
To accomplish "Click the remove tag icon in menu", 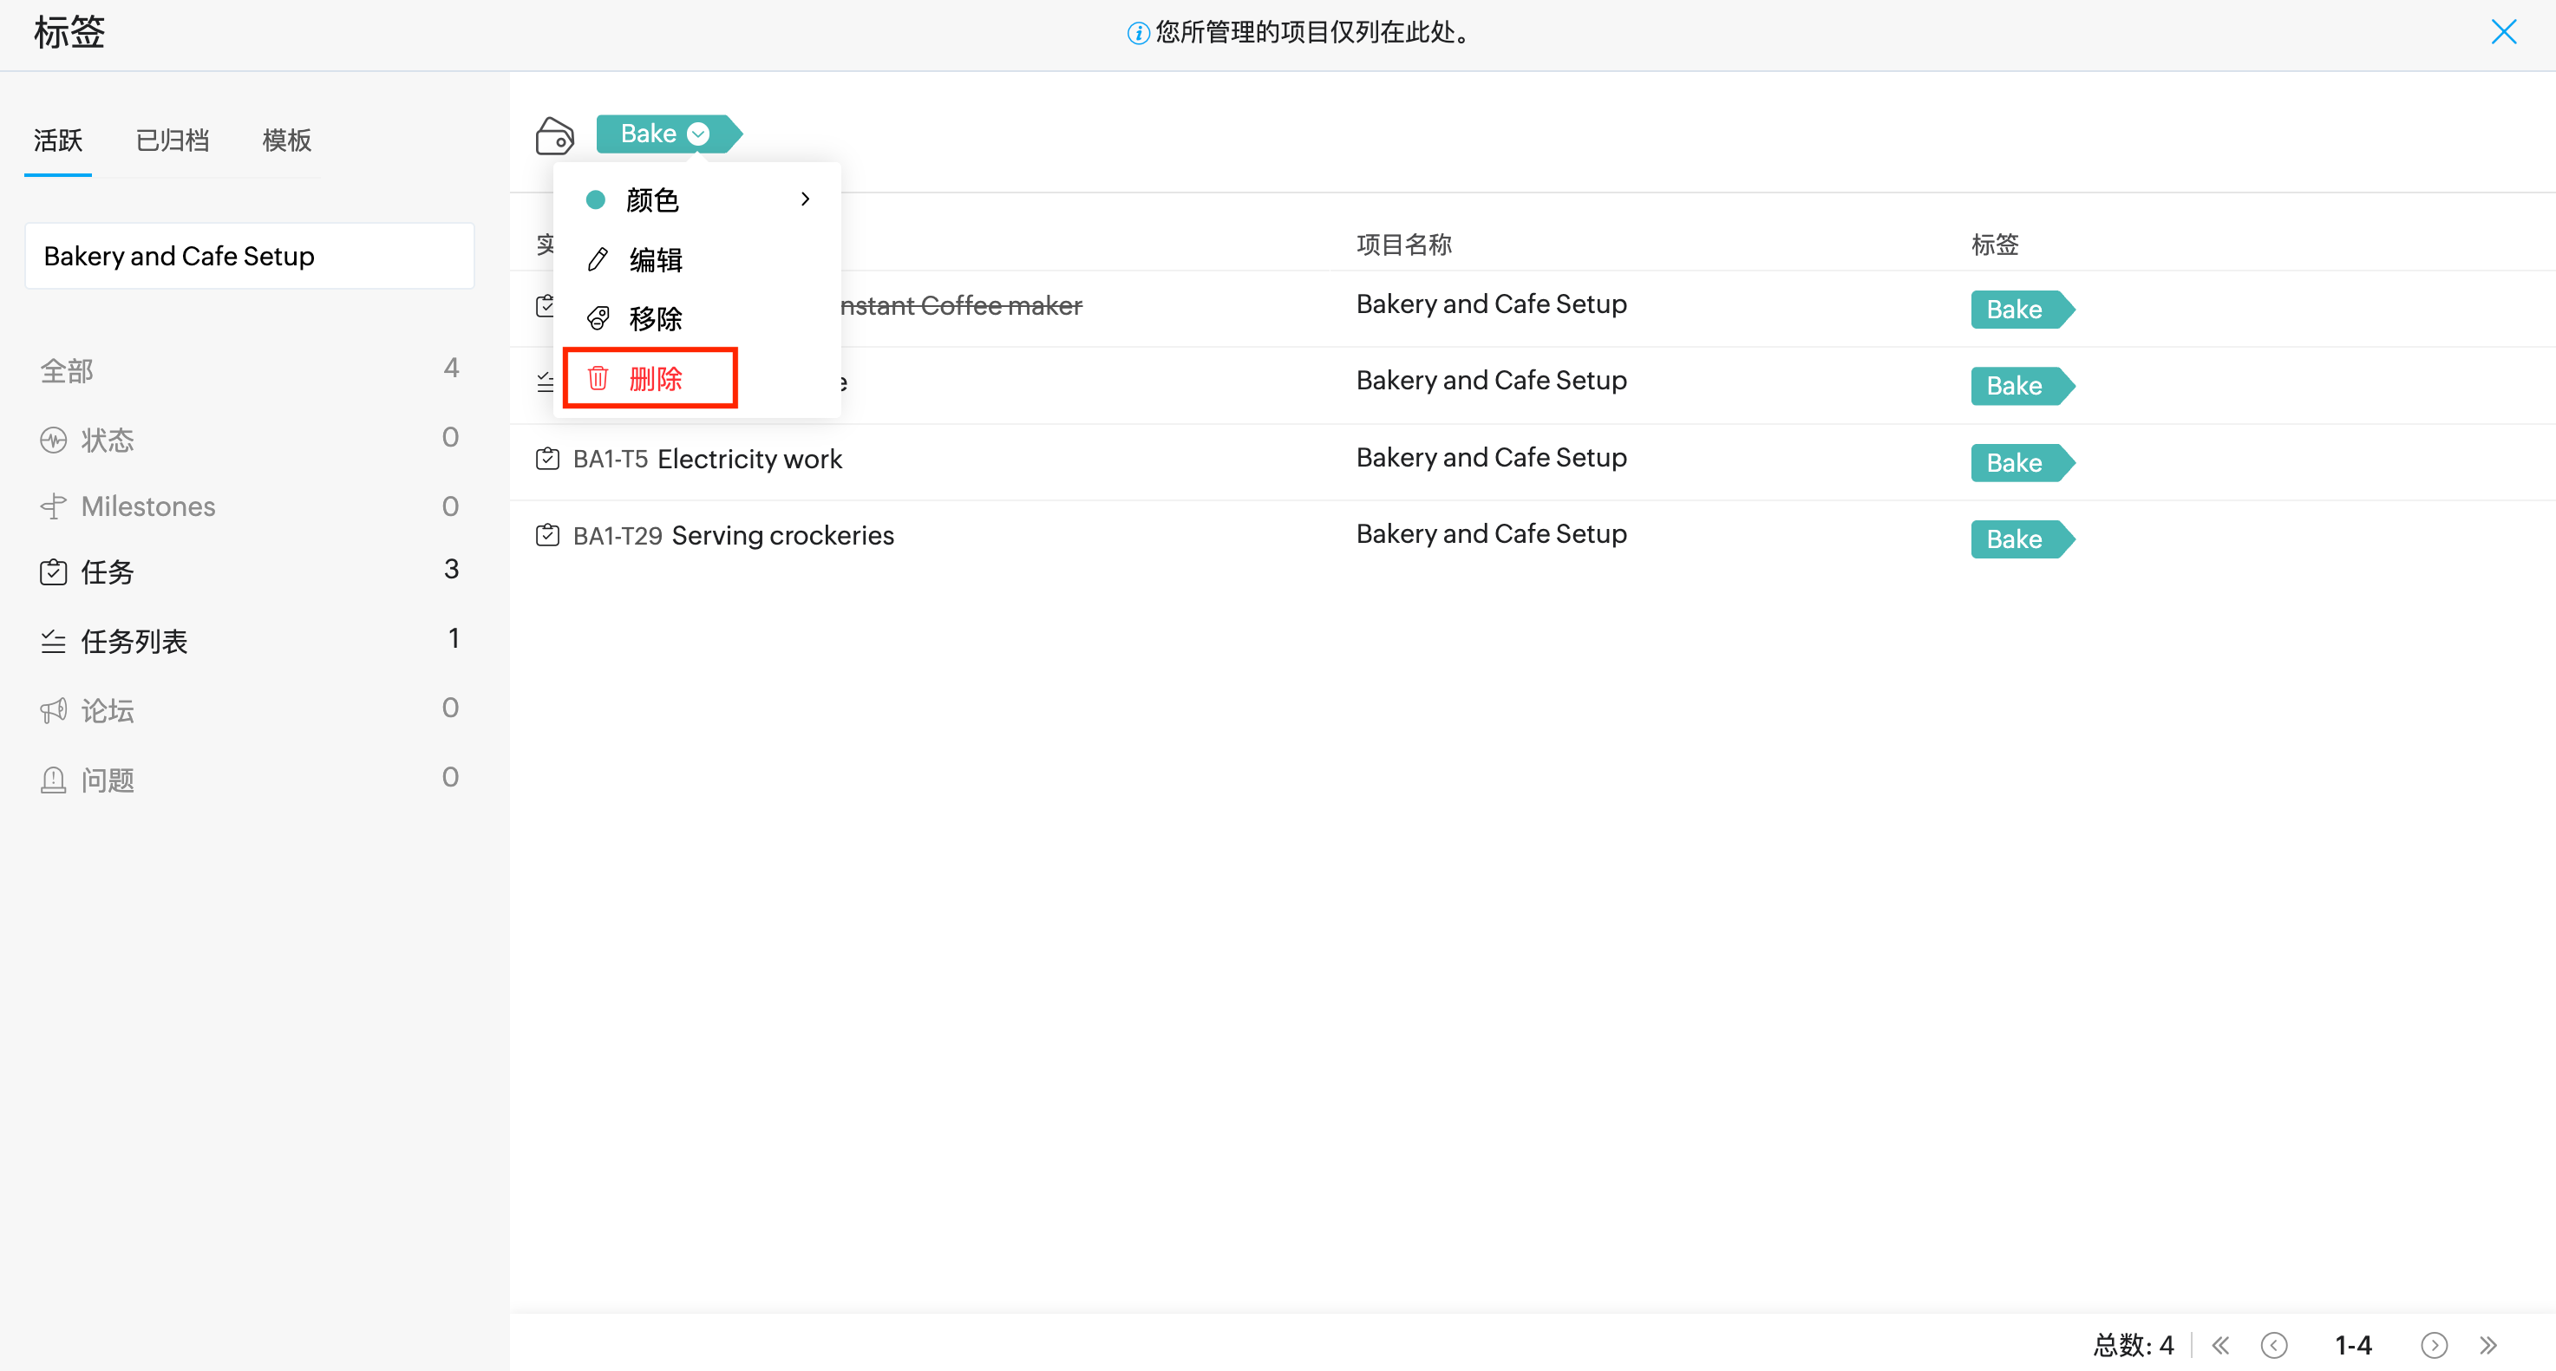I will [x=598, y=318].
